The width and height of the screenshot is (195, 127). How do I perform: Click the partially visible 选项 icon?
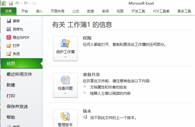[x=9, y=126]
